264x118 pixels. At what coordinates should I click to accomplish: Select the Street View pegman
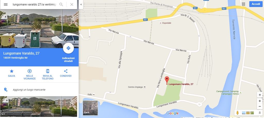(x=237, y=113)
